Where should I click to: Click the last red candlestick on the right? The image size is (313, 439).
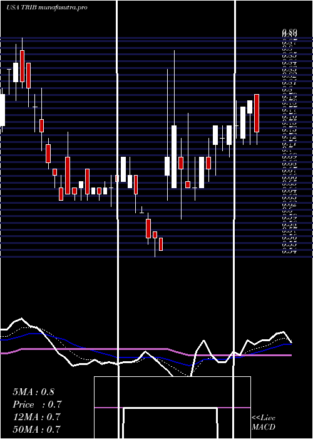point(257,113)
